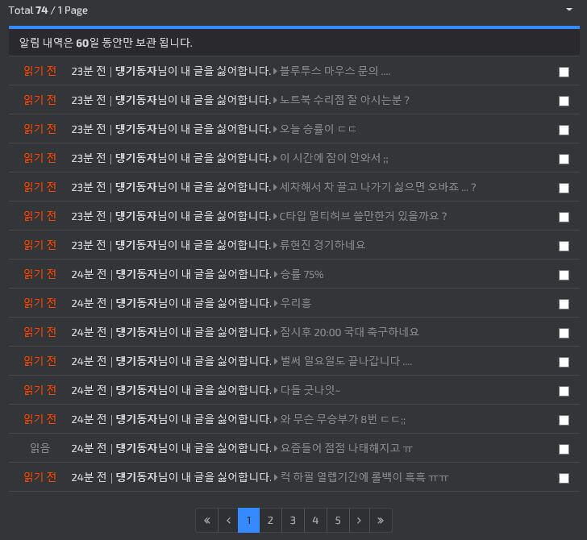Click triangle icon before 승률 75%

click(276, 274)
